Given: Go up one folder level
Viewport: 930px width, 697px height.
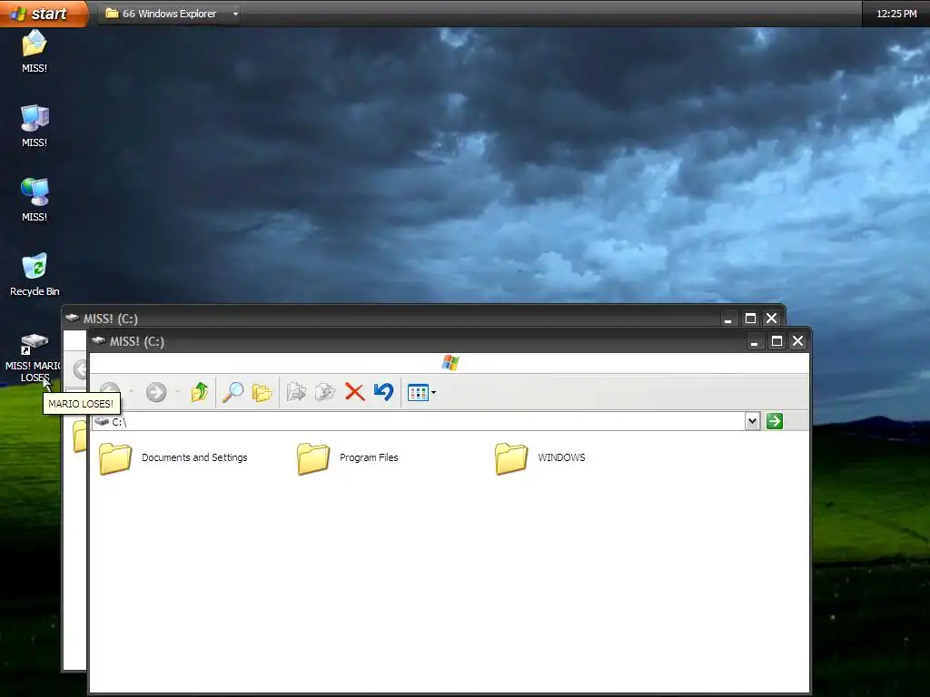Looking at the screenshot, I should [200, 392].
